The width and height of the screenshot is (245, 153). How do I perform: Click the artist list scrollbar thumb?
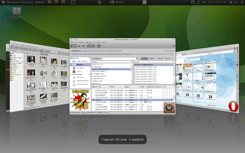point(132,69)
